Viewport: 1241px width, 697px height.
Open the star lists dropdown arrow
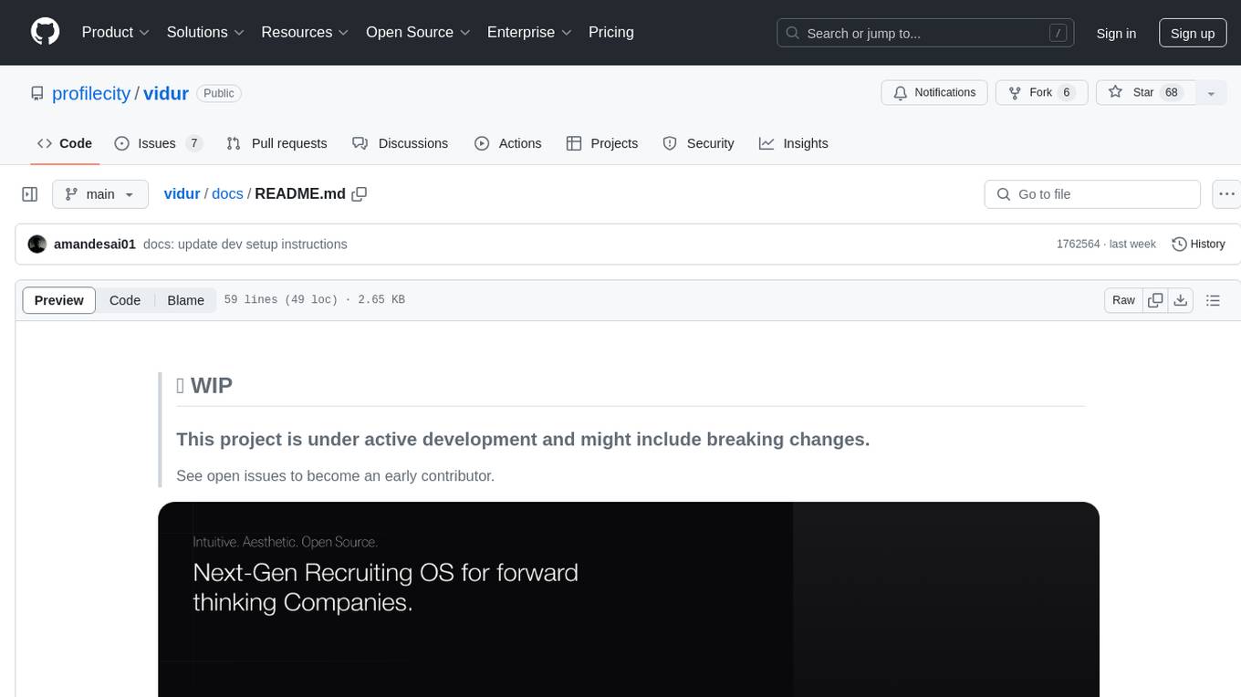click(x=1211, y=93)
